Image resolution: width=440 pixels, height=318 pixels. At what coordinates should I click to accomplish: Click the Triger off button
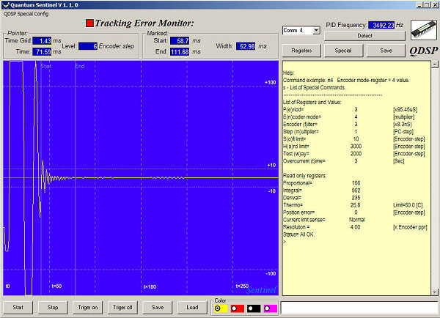(x=122, y=307)
